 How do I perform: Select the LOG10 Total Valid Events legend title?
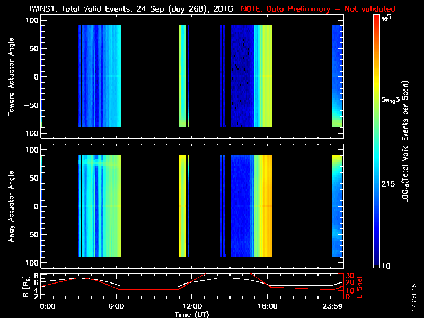coord(408,140)
